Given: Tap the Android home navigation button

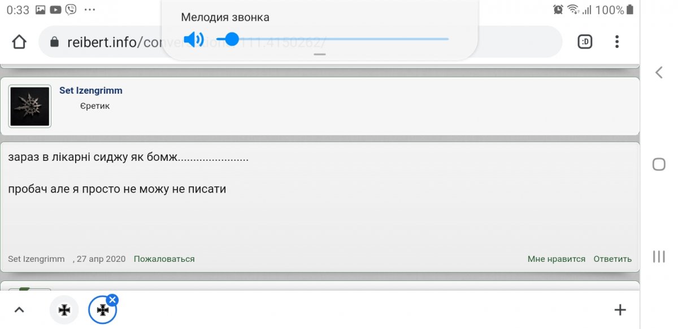Looking at the screenshot, I should tap(659, 164).
